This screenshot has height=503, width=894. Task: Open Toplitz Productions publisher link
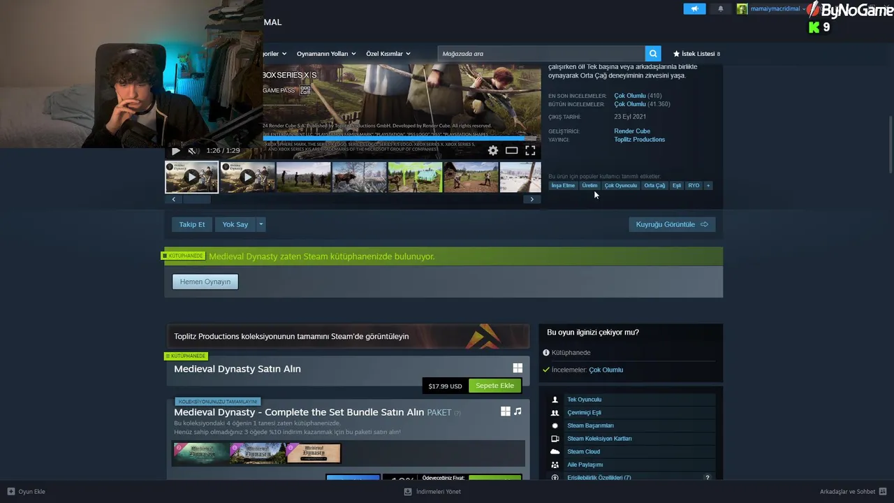[639, 139]
